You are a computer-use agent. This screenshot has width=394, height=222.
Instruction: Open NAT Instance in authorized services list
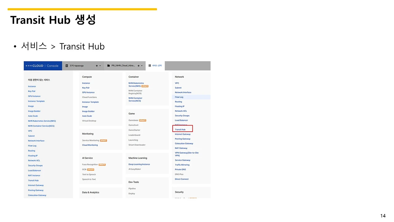(34, 175)
